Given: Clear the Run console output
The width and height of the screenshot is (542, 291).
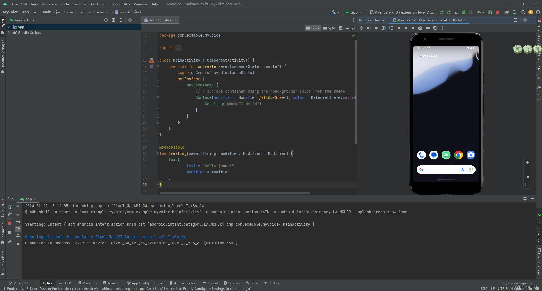Looking at the screenshot, I should click(x=18, y=243).
